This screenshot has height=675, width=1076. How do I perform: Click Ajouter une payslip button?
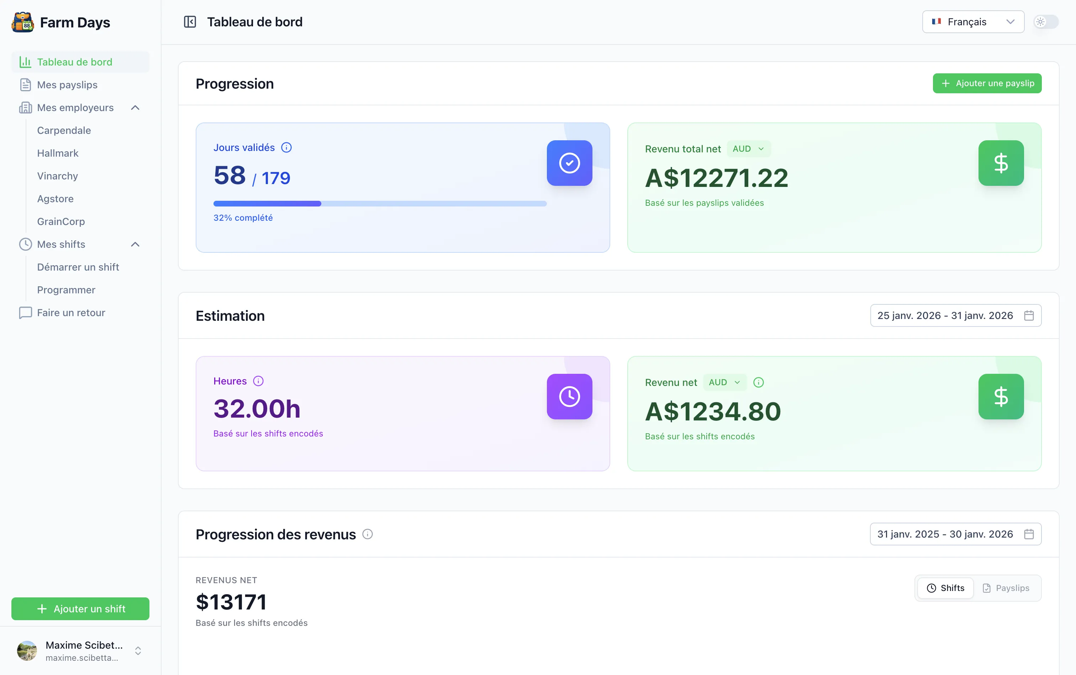(987, 83)
